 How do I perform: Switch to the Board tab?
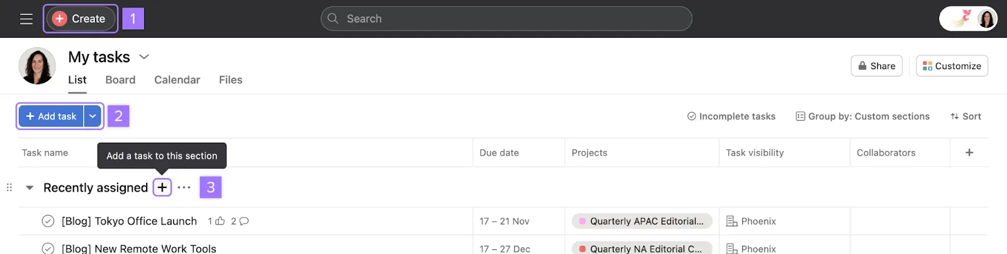(120, 80)
